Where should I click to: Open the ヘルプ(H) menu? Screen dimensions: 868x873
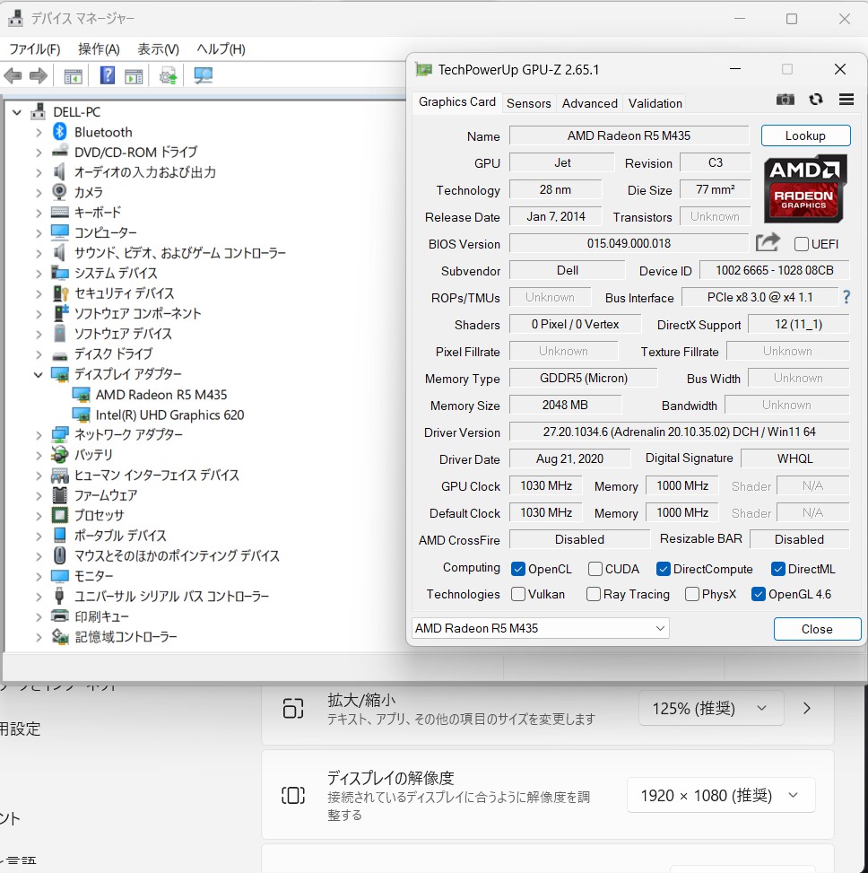(221, 49)
